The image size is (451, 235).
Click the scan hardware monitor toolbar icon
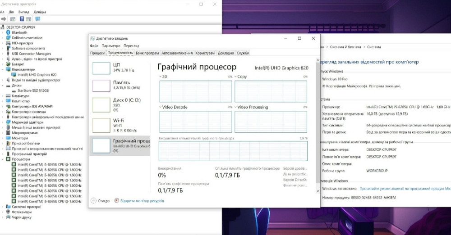(37, 19)
